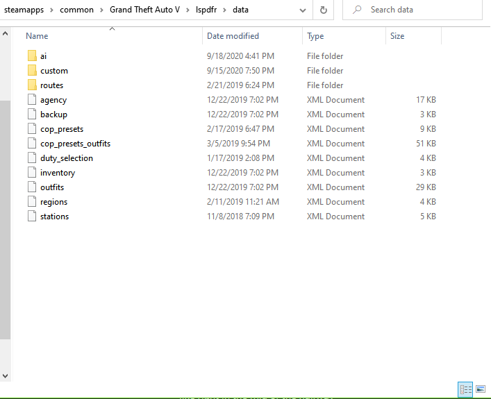
Task: Click the 1/17/2019 2:08 PM date cell
Action: (240, 158)
